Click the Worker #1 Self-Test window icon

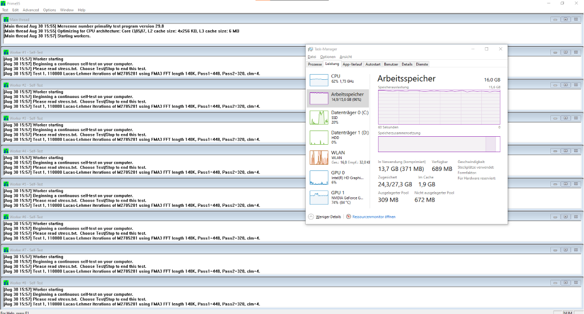coord(6,52)
